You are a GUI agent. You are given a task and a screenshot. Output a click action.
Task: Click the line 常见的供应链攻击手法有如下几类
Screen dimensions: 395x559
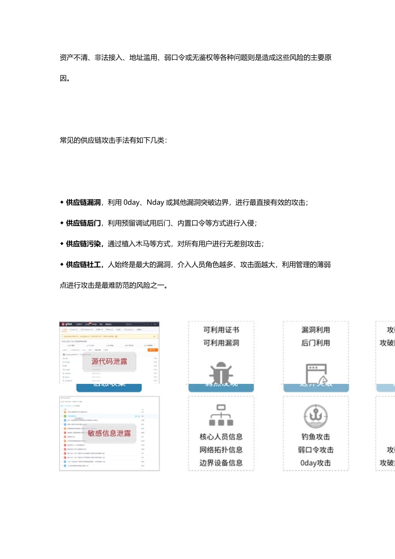pyautogui.click(x=113, y=141)
